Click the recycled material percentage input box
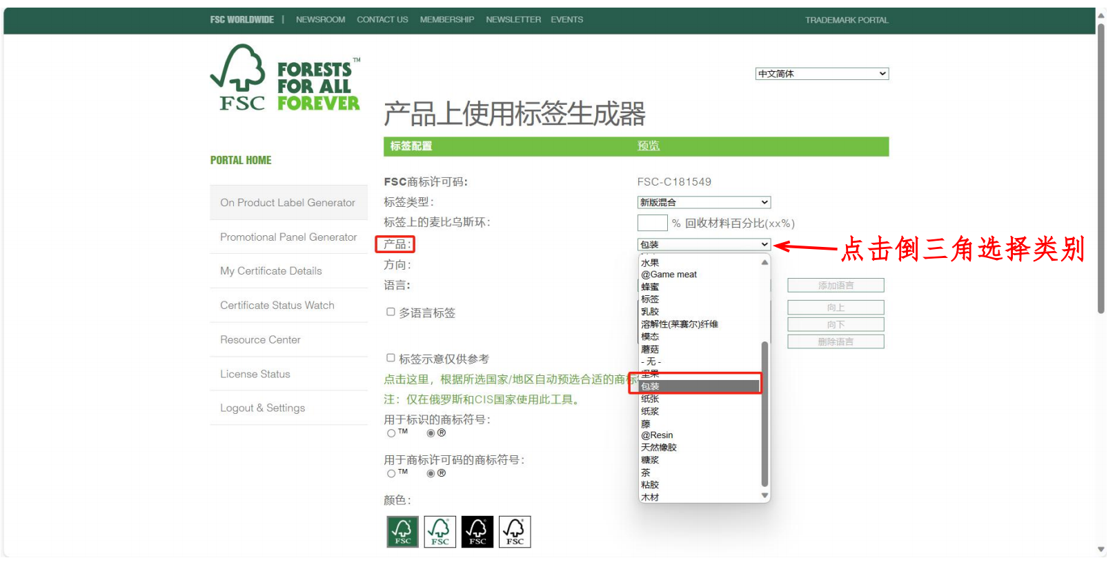Viewport: 1115px width, 567px height. 652,223
